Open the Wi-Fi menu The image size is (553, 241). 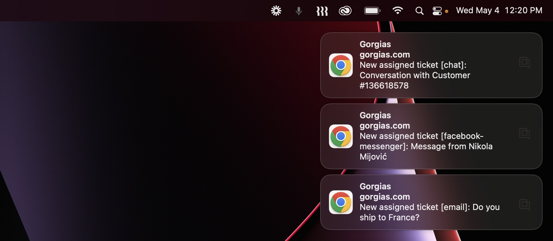[397, 11]
